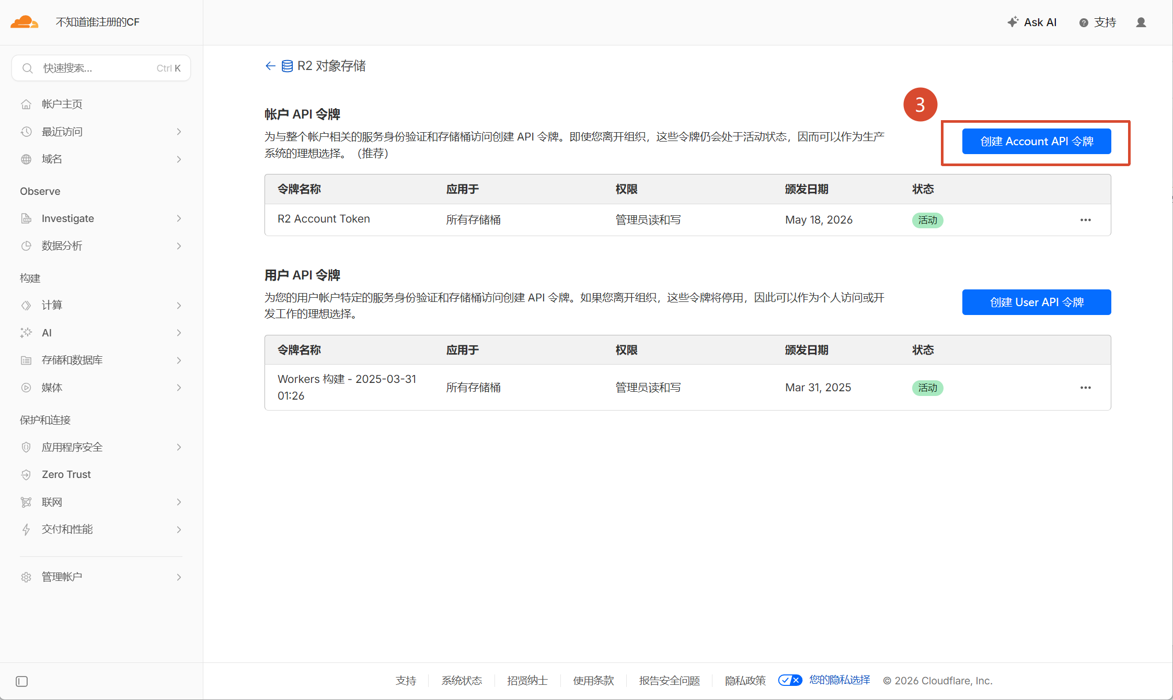The height and width of the screenshot is (700, 1173).
Task: Click the media play icon
Action: (26, 388)
